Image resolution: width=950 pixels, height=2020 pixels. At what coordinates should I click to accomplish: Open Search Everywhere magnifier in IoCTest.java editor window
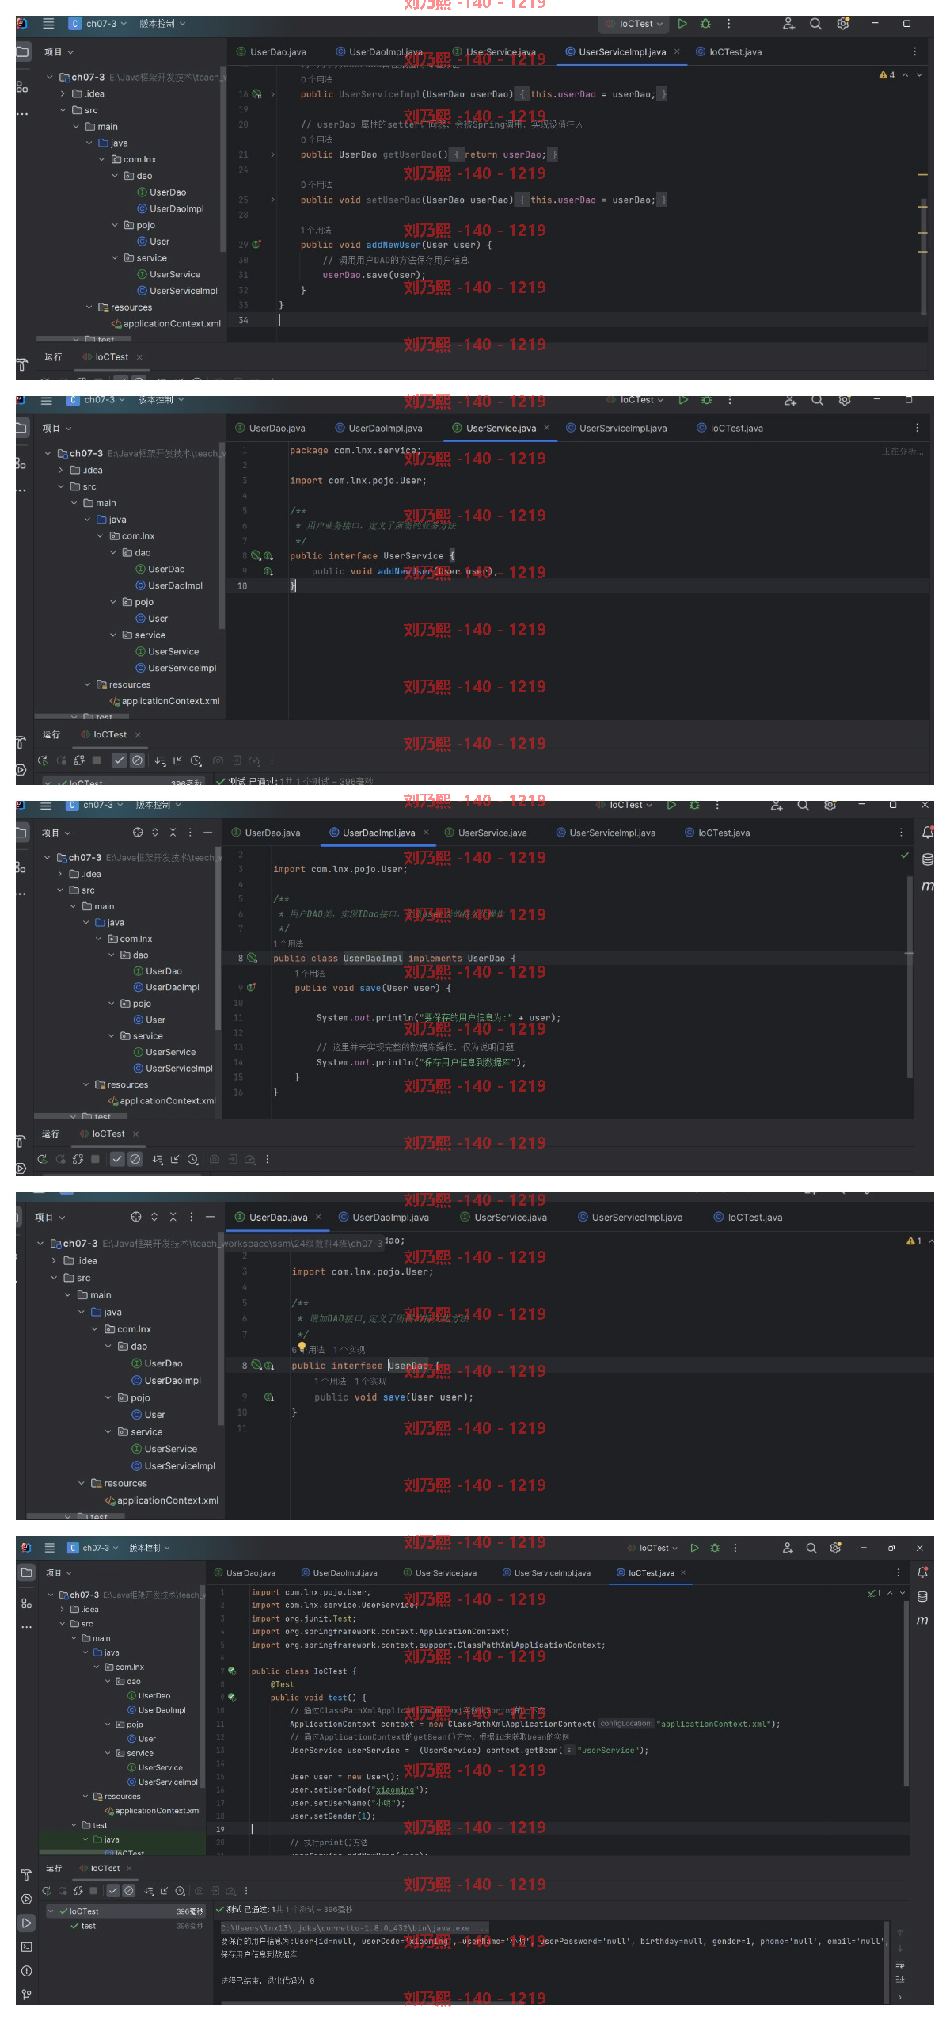click(811, 1548)
